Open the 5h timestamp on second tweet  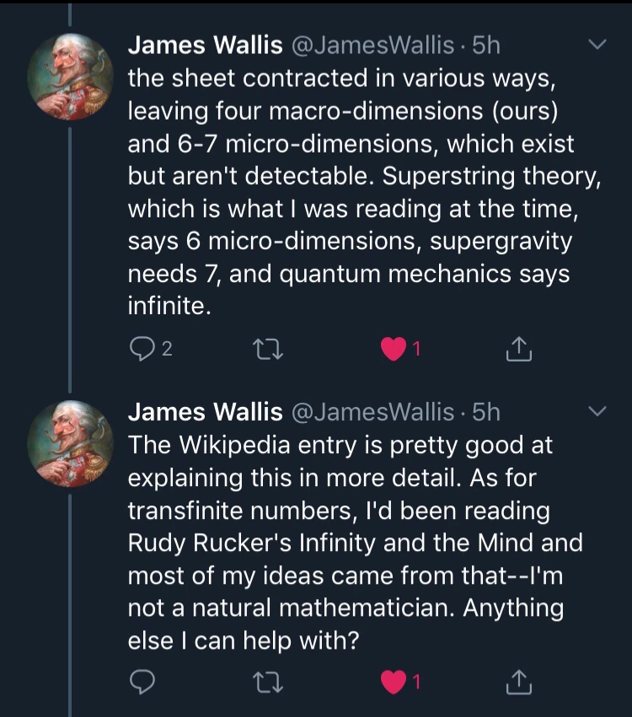coord(486,411)
